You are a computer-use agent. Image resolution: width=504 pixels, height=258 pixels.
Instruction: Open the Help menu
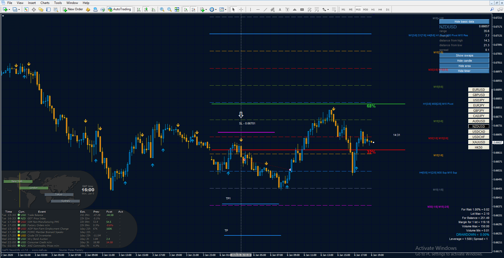86,3
